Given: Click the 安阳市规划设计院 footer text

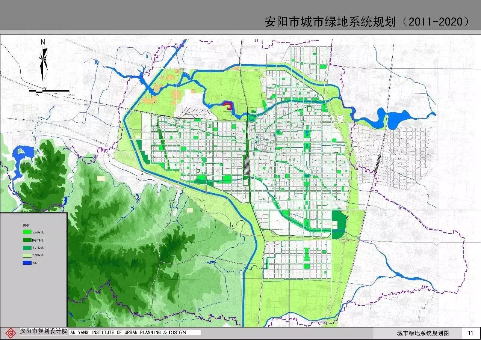Looking at the screenshot, I should click(x=44, y=331).
